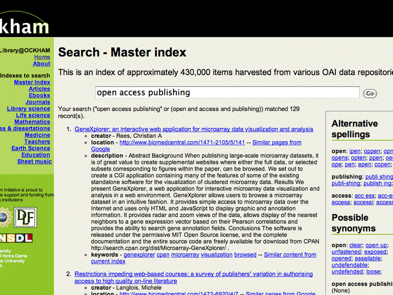Click the standalone pen spelling link

click(349, 165)
